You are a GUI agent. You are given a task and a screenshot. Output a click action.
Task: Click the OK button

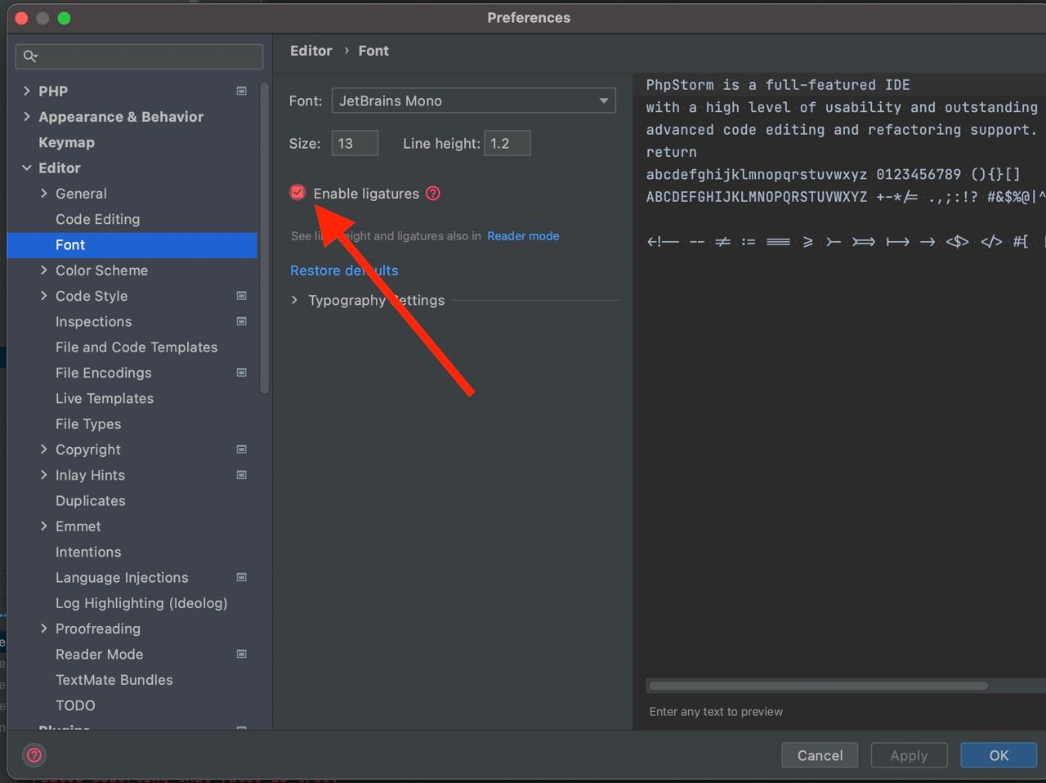(999, 756)
